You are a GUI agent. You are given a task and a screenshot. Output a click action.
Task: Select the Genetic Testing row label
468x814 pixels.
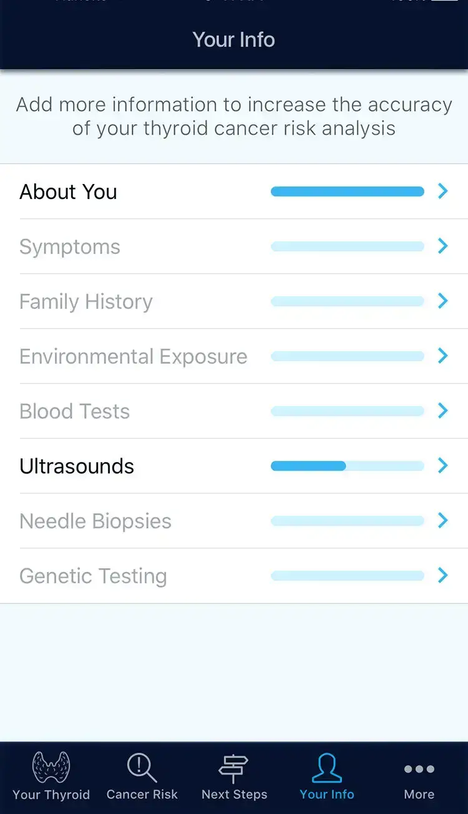coord(93,576)
